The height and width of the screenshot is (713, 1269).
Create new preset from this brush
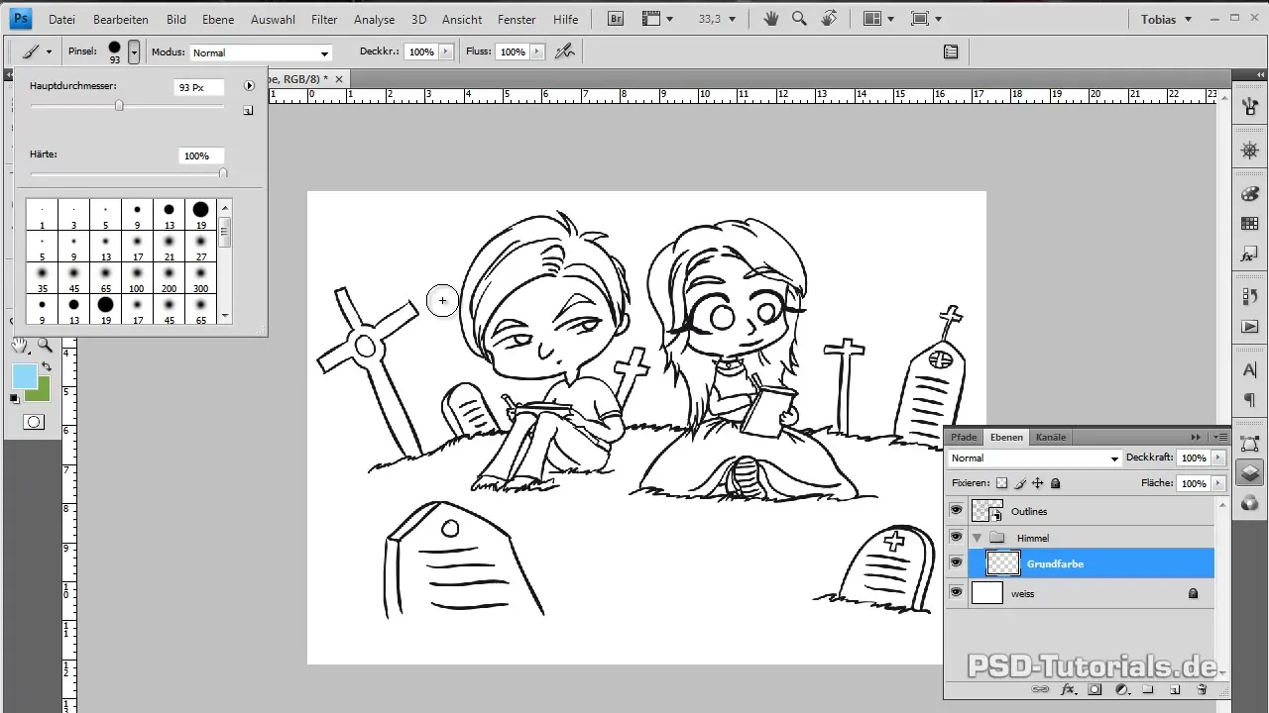[x=248, y=111]
